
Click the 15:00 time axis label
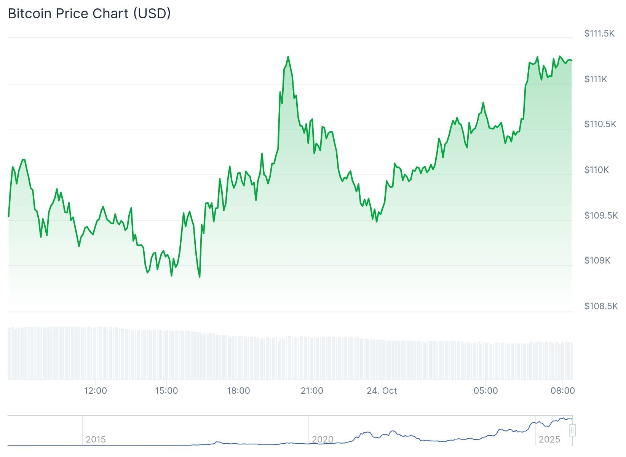tap(166, 391)
